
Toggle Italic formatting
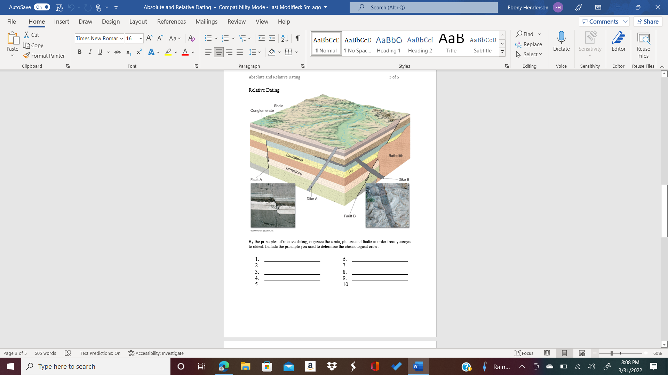pos(90,52)
